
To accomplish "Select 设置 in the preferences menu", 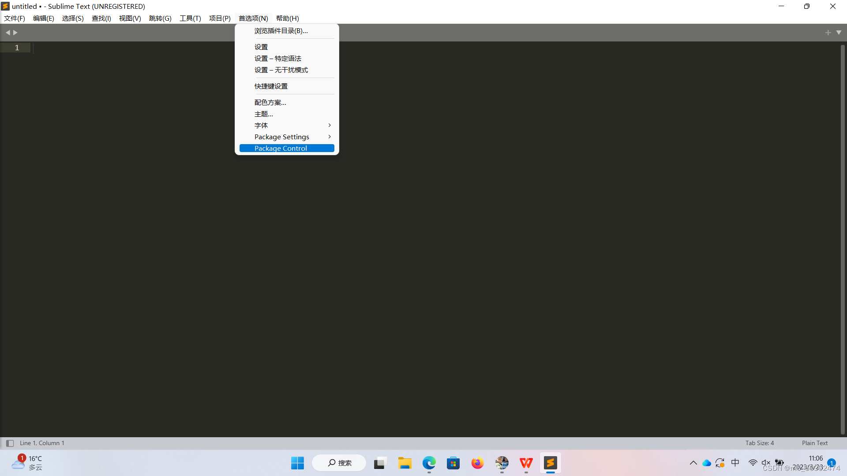I will (261, 46).
